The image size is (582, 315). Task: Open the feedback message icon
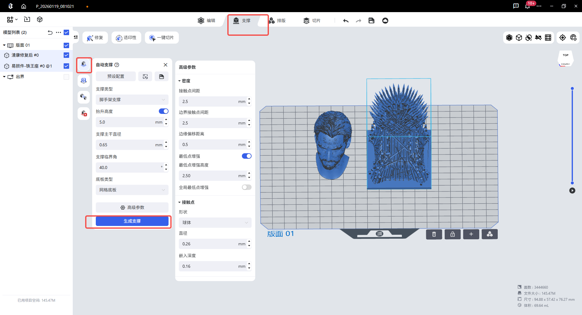click(x=516, y=6)
